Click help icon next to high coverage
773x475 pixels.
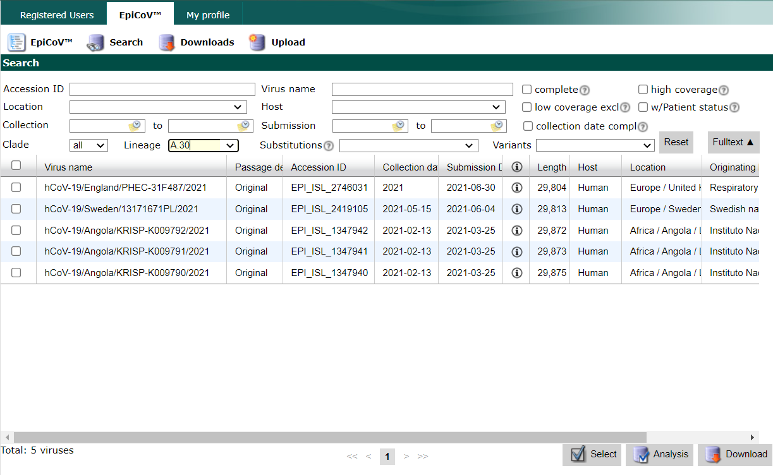point(724,90)
